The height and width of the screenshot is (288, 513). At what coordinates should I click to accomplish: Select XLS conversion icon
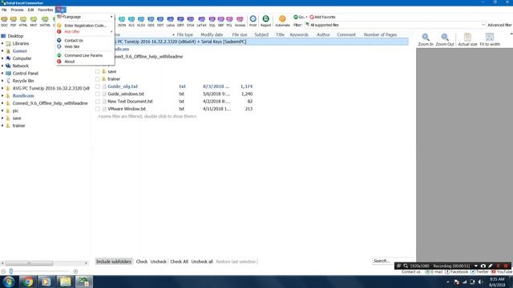(x=131, y=21)
